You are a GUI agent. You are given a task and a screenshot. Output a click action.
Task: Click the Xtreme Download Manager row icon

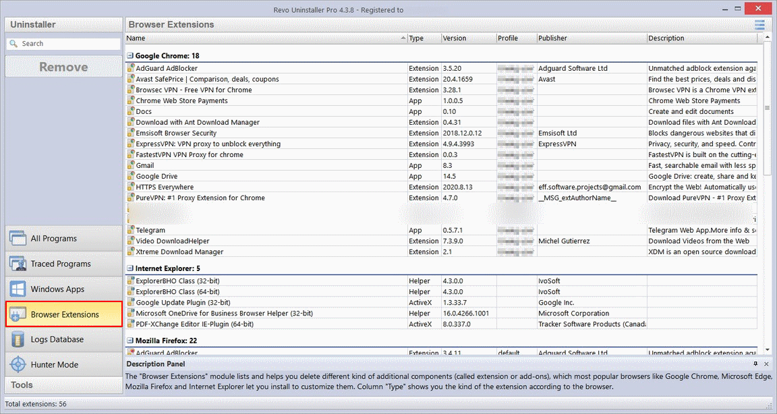click(x=131, y=252)
